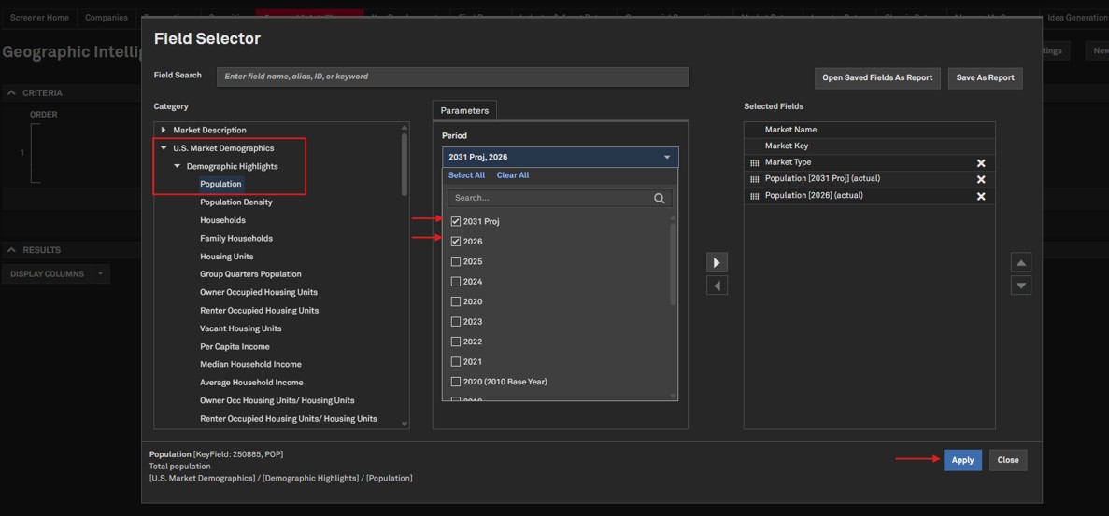Screen dimensions: 1109x516
Task: Click Open Saved Fields As Report
Action: pos(876,77)
